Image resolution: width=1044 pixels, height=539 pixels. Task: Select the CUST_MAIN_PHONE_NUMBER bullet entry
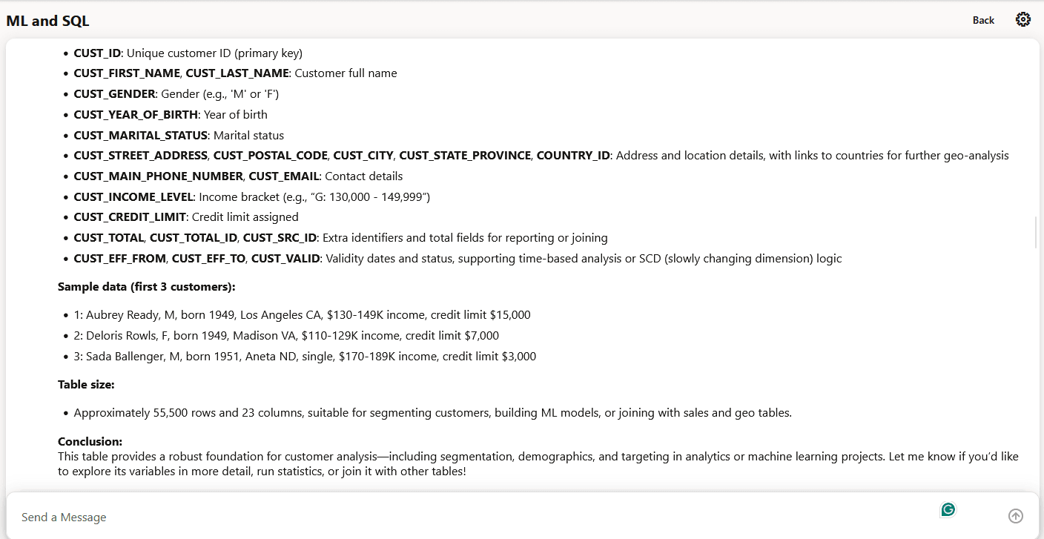click(237, 176)
